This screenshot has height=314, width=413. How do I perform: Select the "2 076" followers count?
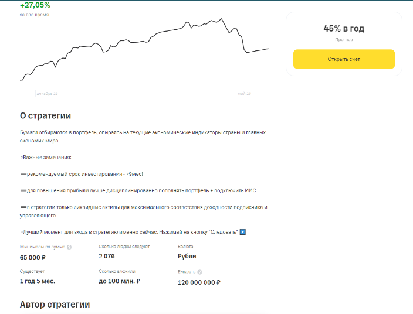[x=107, y=256]
